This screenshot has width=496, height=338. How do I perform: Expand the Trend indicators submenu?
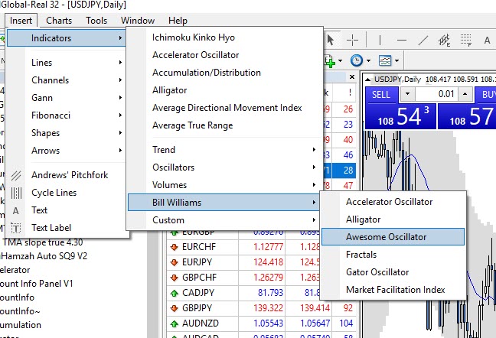click(x=225, y=150)
